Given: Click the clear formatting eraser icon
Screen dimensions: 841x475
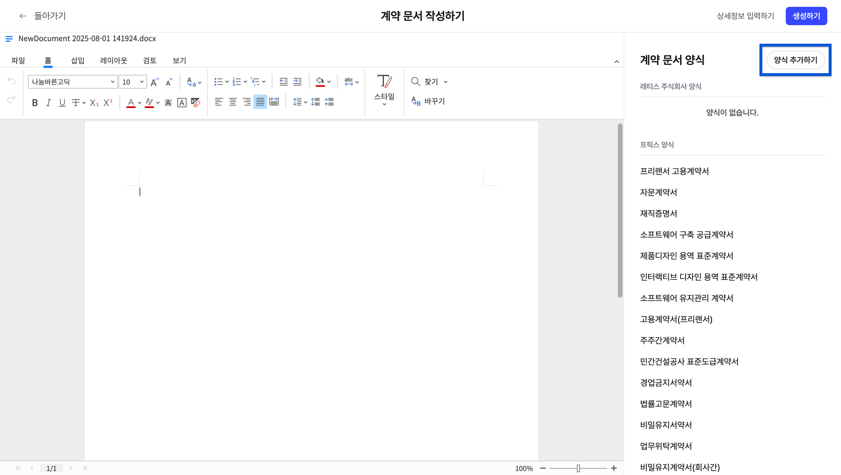Looking at the screenshot, I should click(195, 103).
